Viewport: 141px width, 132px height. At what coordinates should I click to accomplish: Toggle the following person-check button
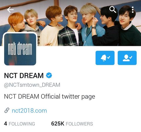click(x=127, y=58)
